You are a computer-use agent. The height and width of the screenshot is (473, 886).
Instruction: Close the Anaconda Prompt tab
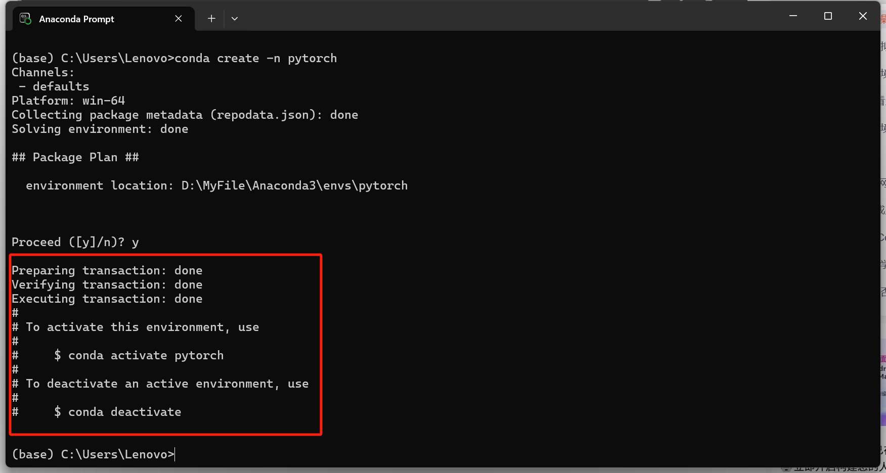tap(179, 19)
